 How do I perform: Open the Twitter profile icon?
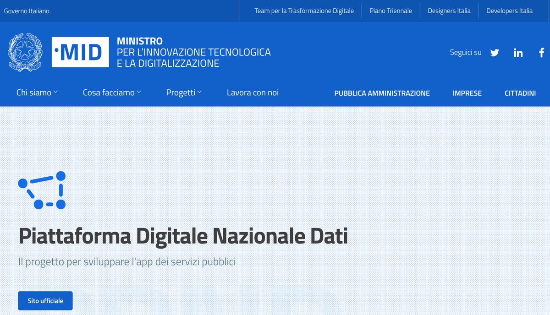click(495, 53)
